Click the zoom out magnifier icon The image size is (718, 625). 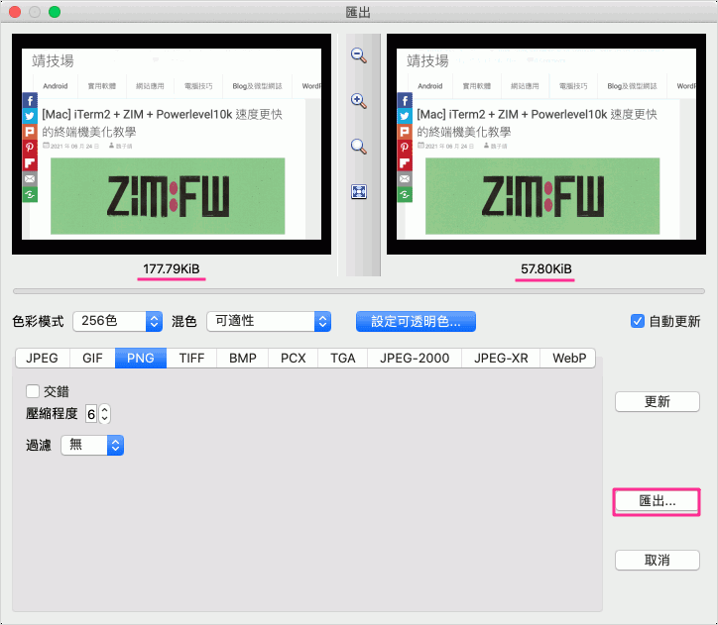click(x=359, y=55)
